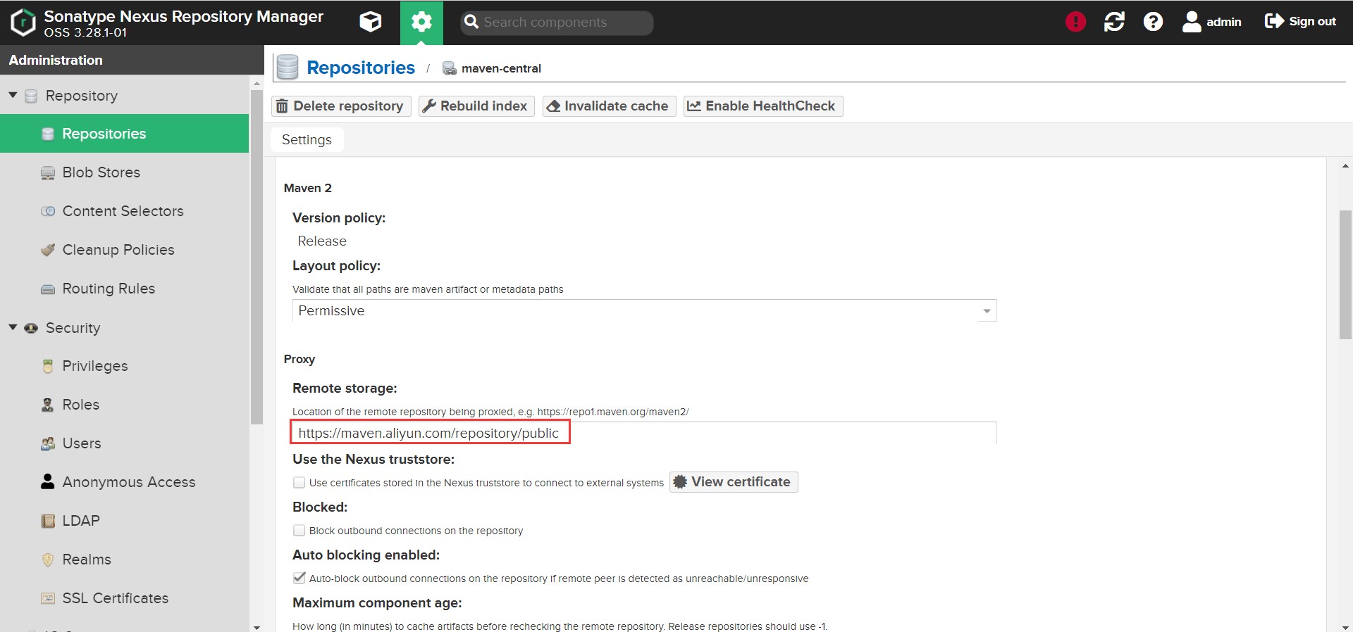Click the Content Selectors icon
1353x632 pixels.
[x=48, y=211]
